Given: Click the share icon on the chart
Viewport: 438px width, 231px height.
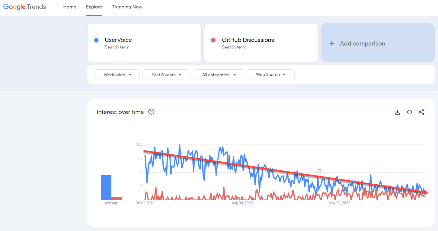Looking at the screenshot, I should pyautogui.click(x=421, y=112).
